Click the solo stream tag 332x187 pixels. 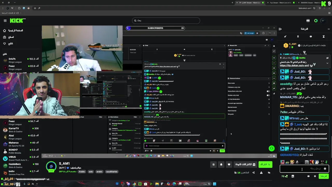91,172
